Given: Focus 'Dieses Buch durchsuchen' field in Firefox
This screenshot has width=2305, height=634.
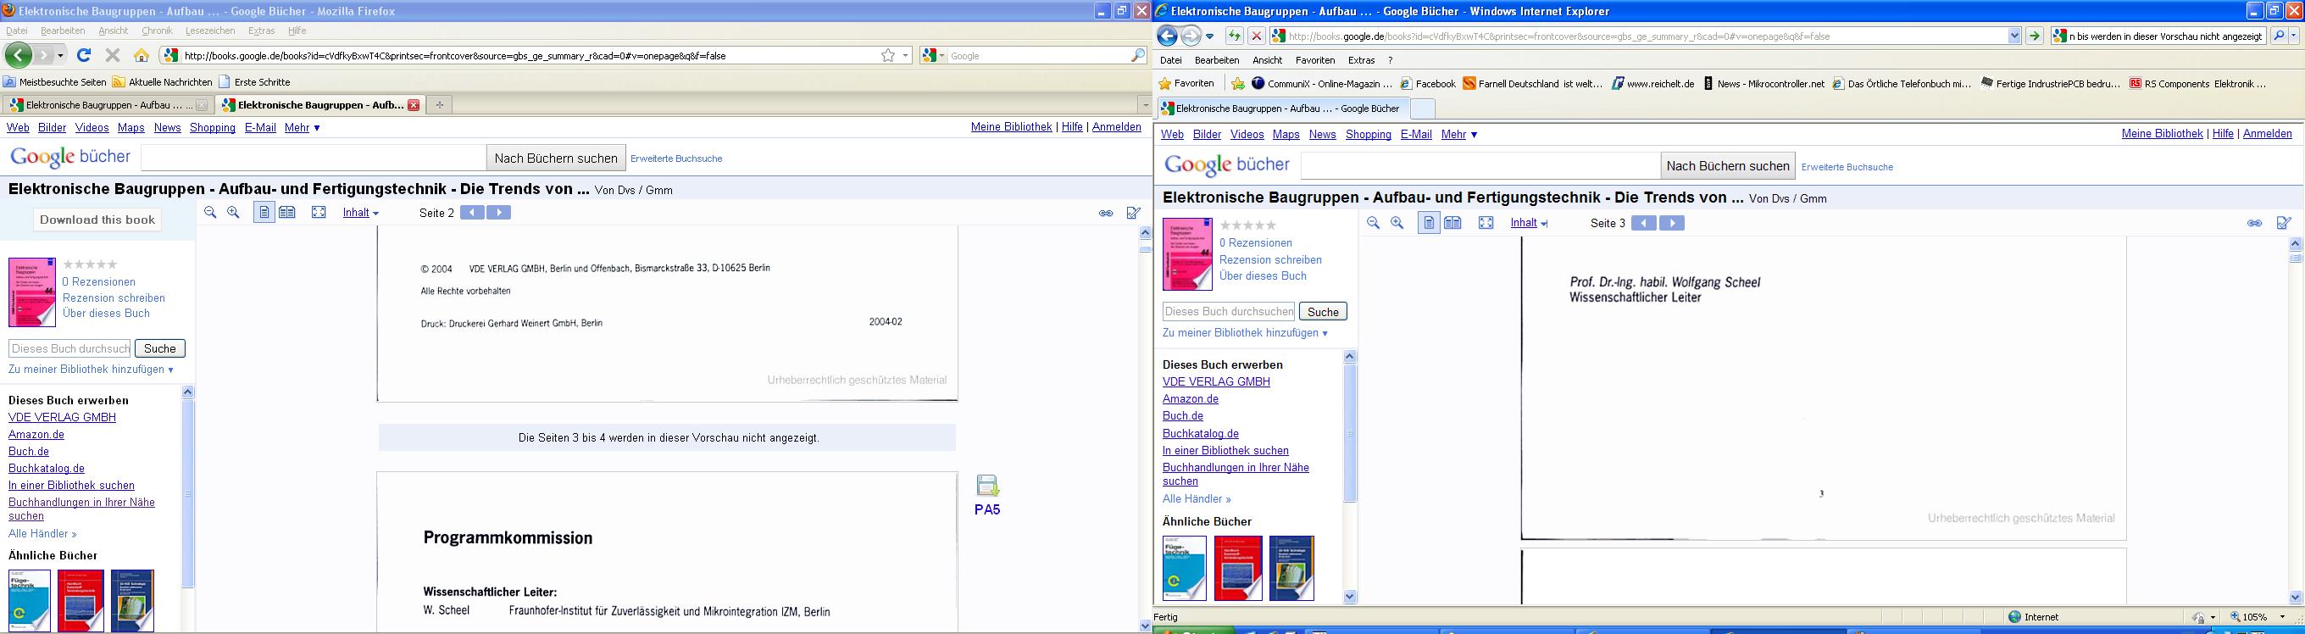Looking at the screenshot, I should pos(69,348).
